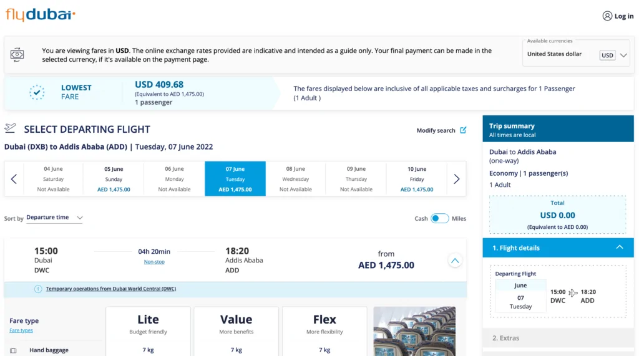Collapse the 15:00 flight fare details
The width and height of the screenshot is (639, 356).
[455, 261]
